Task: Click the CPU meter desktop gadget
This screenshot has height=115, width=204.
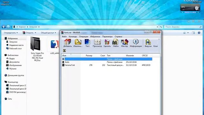Action: [190, 8]
